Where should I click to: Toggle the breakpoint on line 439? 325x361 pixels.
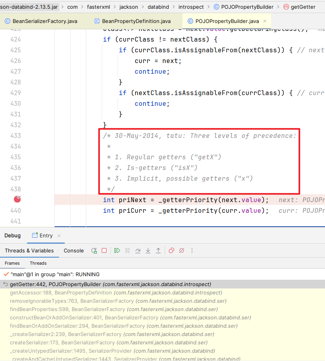[17, 199]
